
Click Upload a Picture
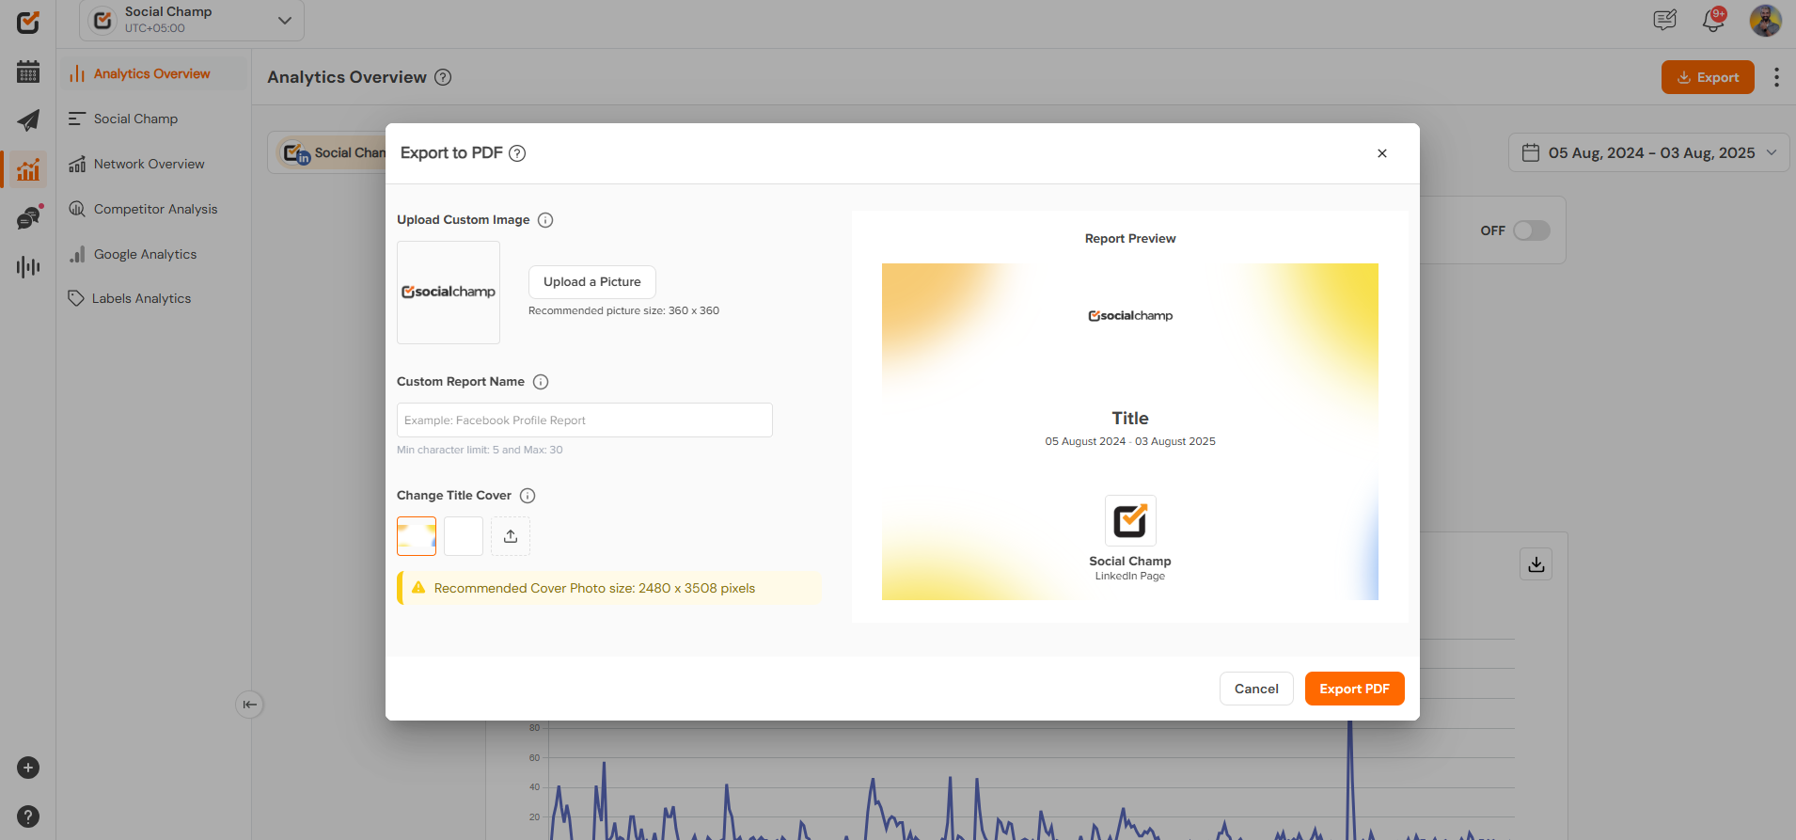click(x=592, y=282)
